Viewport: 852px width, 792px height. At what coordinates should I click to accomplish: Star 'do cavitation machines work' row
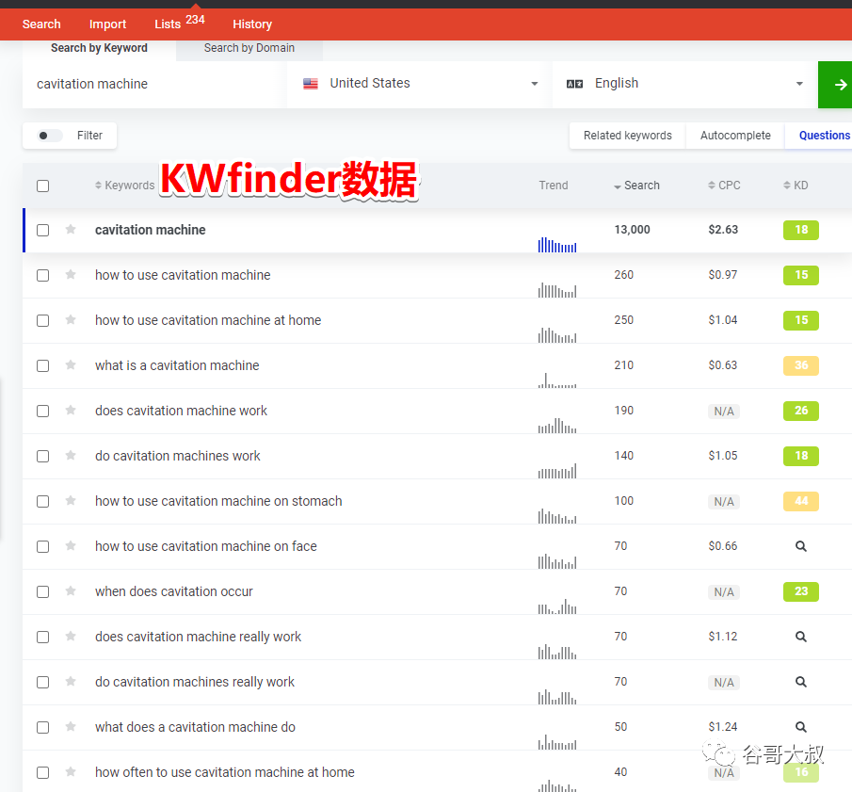71,455
